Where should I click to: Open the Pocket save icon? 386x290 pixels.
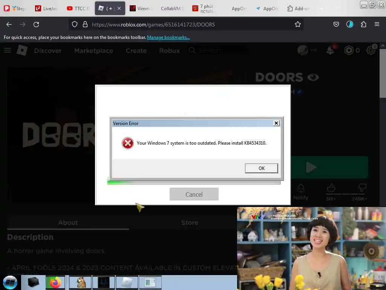click(336, 24)
